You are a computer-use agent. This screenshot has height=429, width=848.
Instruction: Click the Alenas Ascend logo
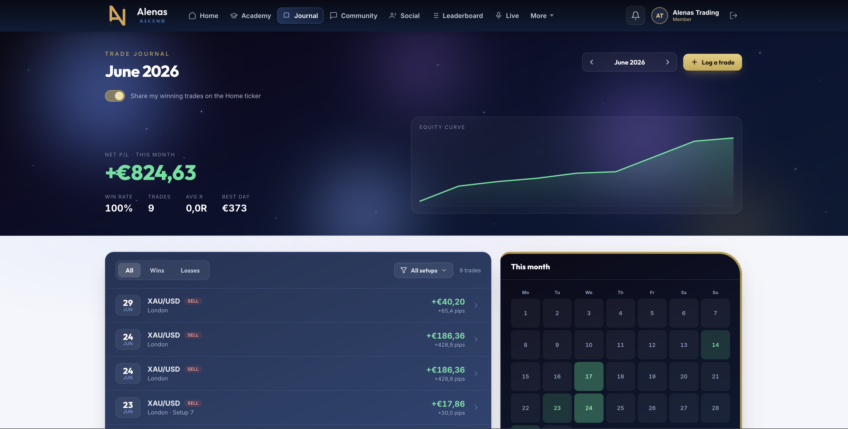(138, 16)
